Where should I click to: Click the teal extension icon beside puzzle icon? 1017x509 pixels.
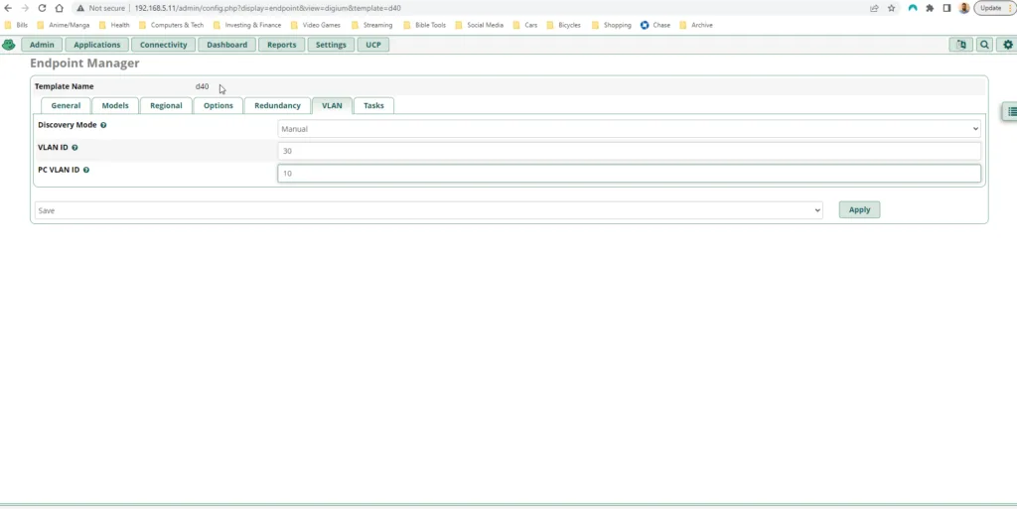tap(913, 8)
